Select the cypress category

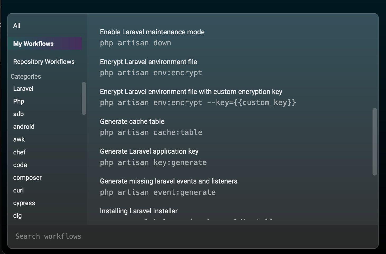point(24,203)
